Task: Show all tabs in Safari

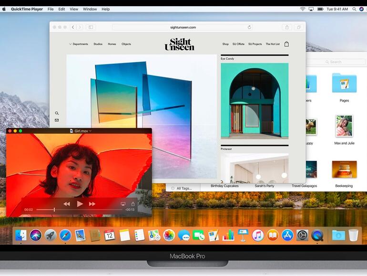Action: click(x=299, y=27)
